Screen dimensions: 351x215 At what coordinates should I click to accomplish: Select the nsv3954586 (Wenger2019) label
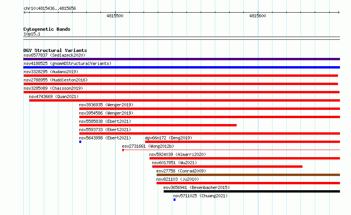[106, 113]
